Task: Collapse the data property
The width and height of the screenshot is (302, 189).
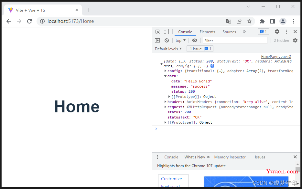Action: point(165,76)
